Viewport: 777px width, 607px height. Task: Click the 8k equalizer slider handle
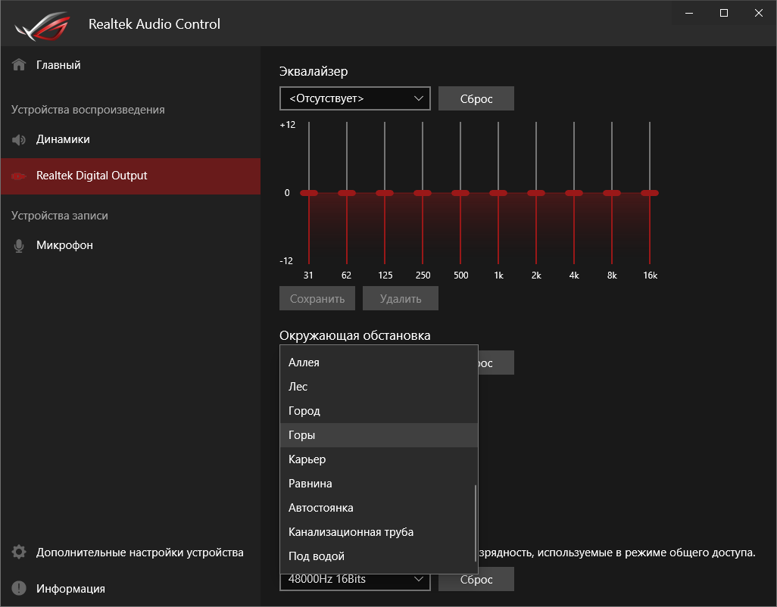tap(612, 193)
